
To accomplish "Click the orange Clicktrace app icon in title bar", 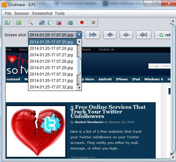I will click(x=4, y=5).
